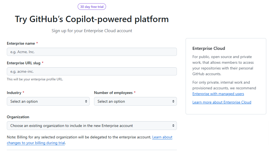
Task: Click the Try GitHub's Copilot-powered platform heading
Action: point(92,19)
